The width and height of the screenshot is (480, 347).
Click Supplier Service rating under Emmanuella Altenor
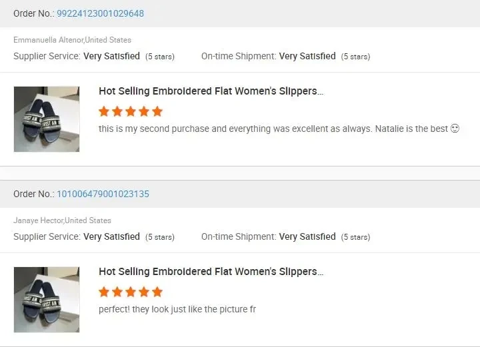click(111, 57)
